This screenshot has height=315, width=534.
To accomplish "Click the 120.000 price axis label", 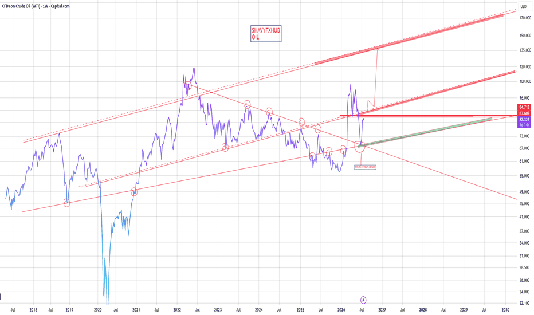I will point(525,67).
